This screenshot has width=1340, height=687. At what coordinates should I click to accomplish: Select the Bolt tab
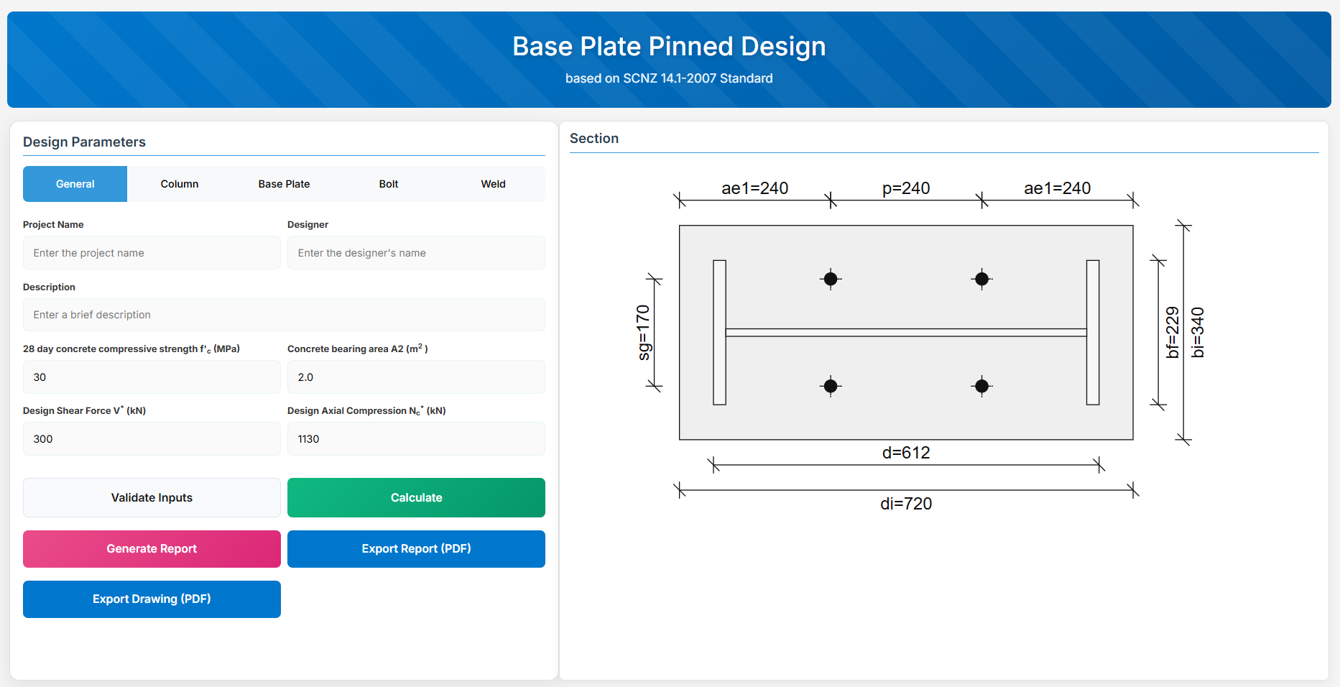click(x=388, y=184)
